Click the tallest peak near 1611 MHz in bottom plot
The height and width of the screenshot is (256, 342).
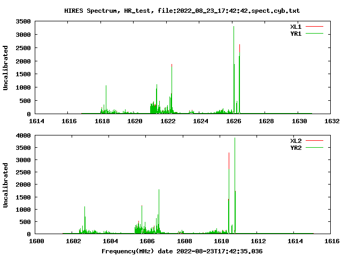(235, 186)
